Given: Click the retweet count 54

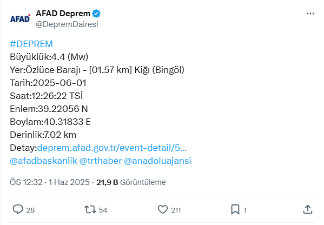Looking at the screenshot, I should pos(103,210).
